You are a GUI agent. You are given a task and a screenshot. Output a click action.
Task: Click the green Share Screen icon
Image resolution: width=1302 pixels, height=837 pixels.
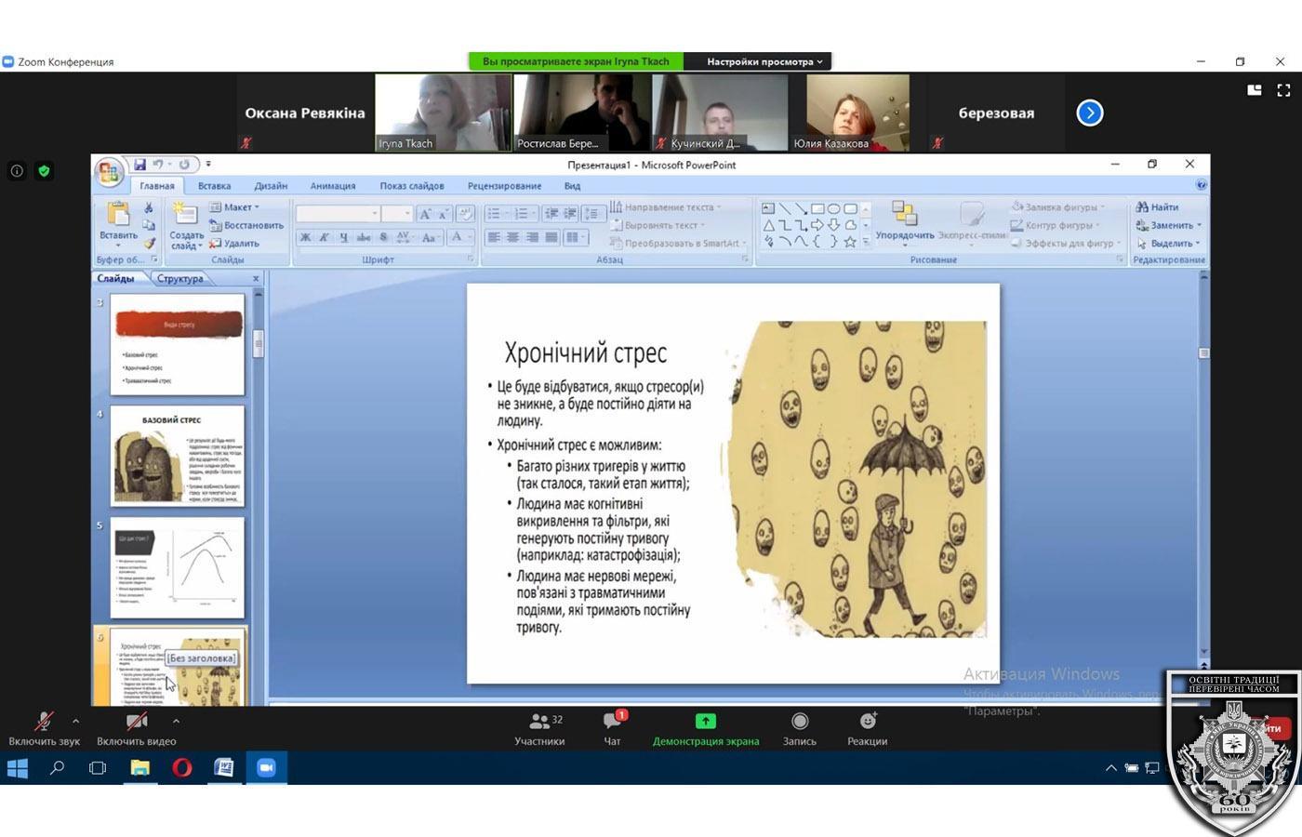(705, 722)
